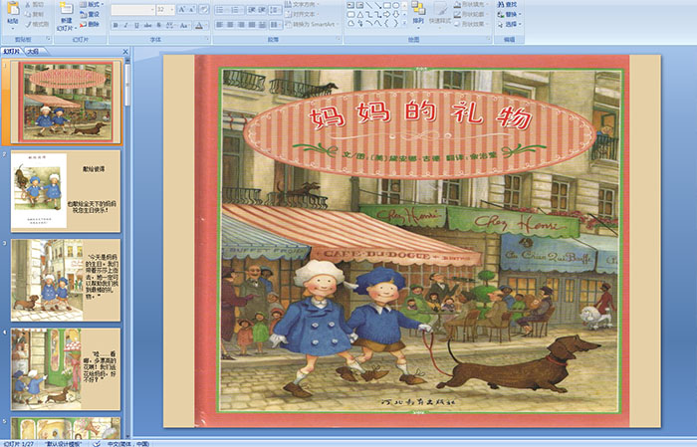Image resolution: width=697 pixels, height=447 pixels.
Task: Click the font color red A swatch
Action: tap(199, 26)
